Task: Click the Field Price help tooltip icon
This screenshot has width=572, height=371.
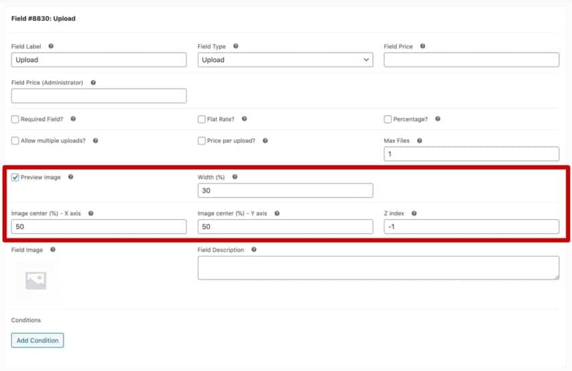Action: point(423,46)
